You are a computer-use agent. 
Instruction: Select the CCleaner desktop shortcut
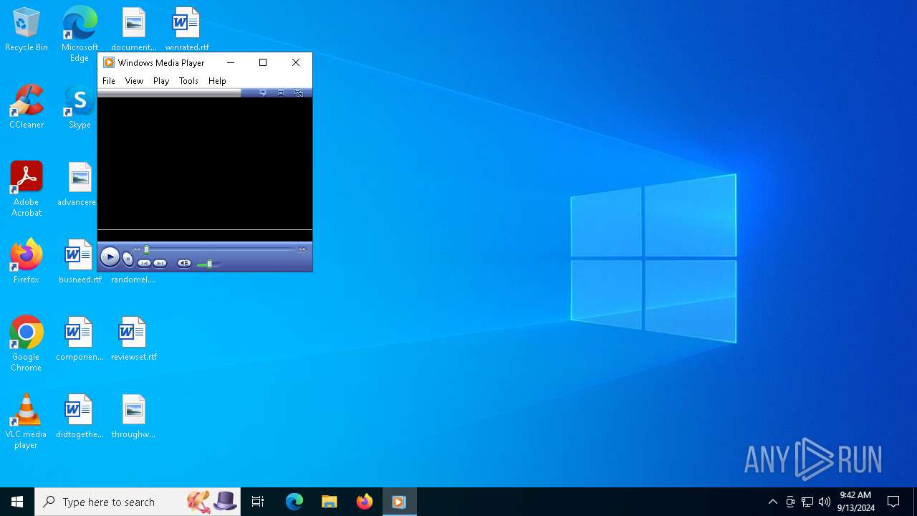27,107
